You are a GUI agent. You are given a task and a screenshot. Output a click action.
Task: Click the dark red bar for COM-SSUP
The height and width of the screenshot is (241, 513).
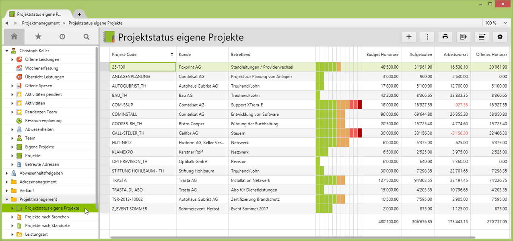click(360, 105)
